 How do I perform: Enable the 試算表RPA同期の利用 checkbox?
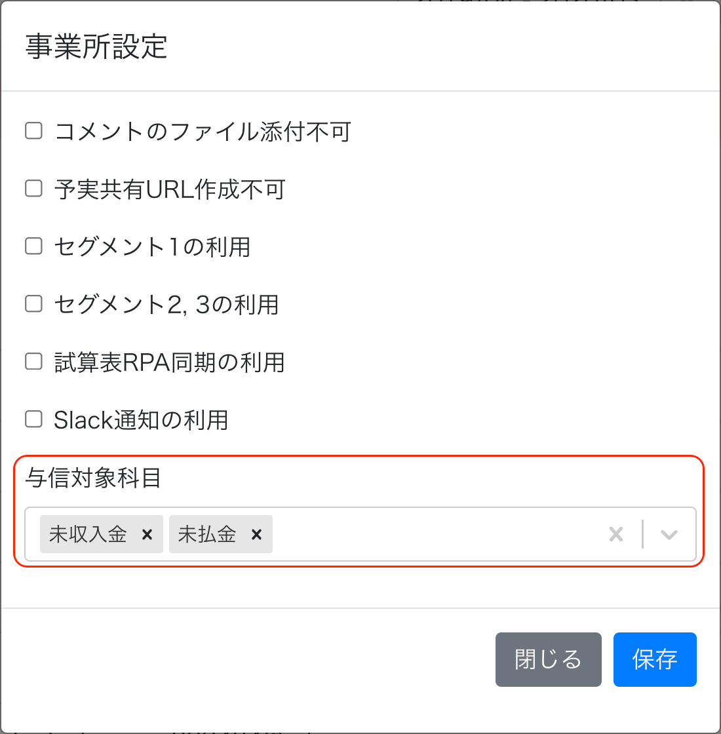[33, 362]
